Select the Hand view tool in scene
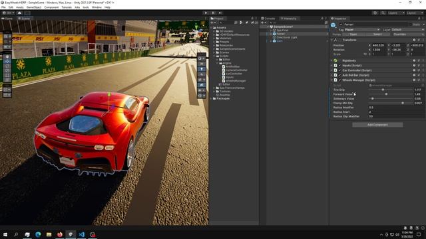The width and height of the screenshot is (426, 239). click(7, 56)
